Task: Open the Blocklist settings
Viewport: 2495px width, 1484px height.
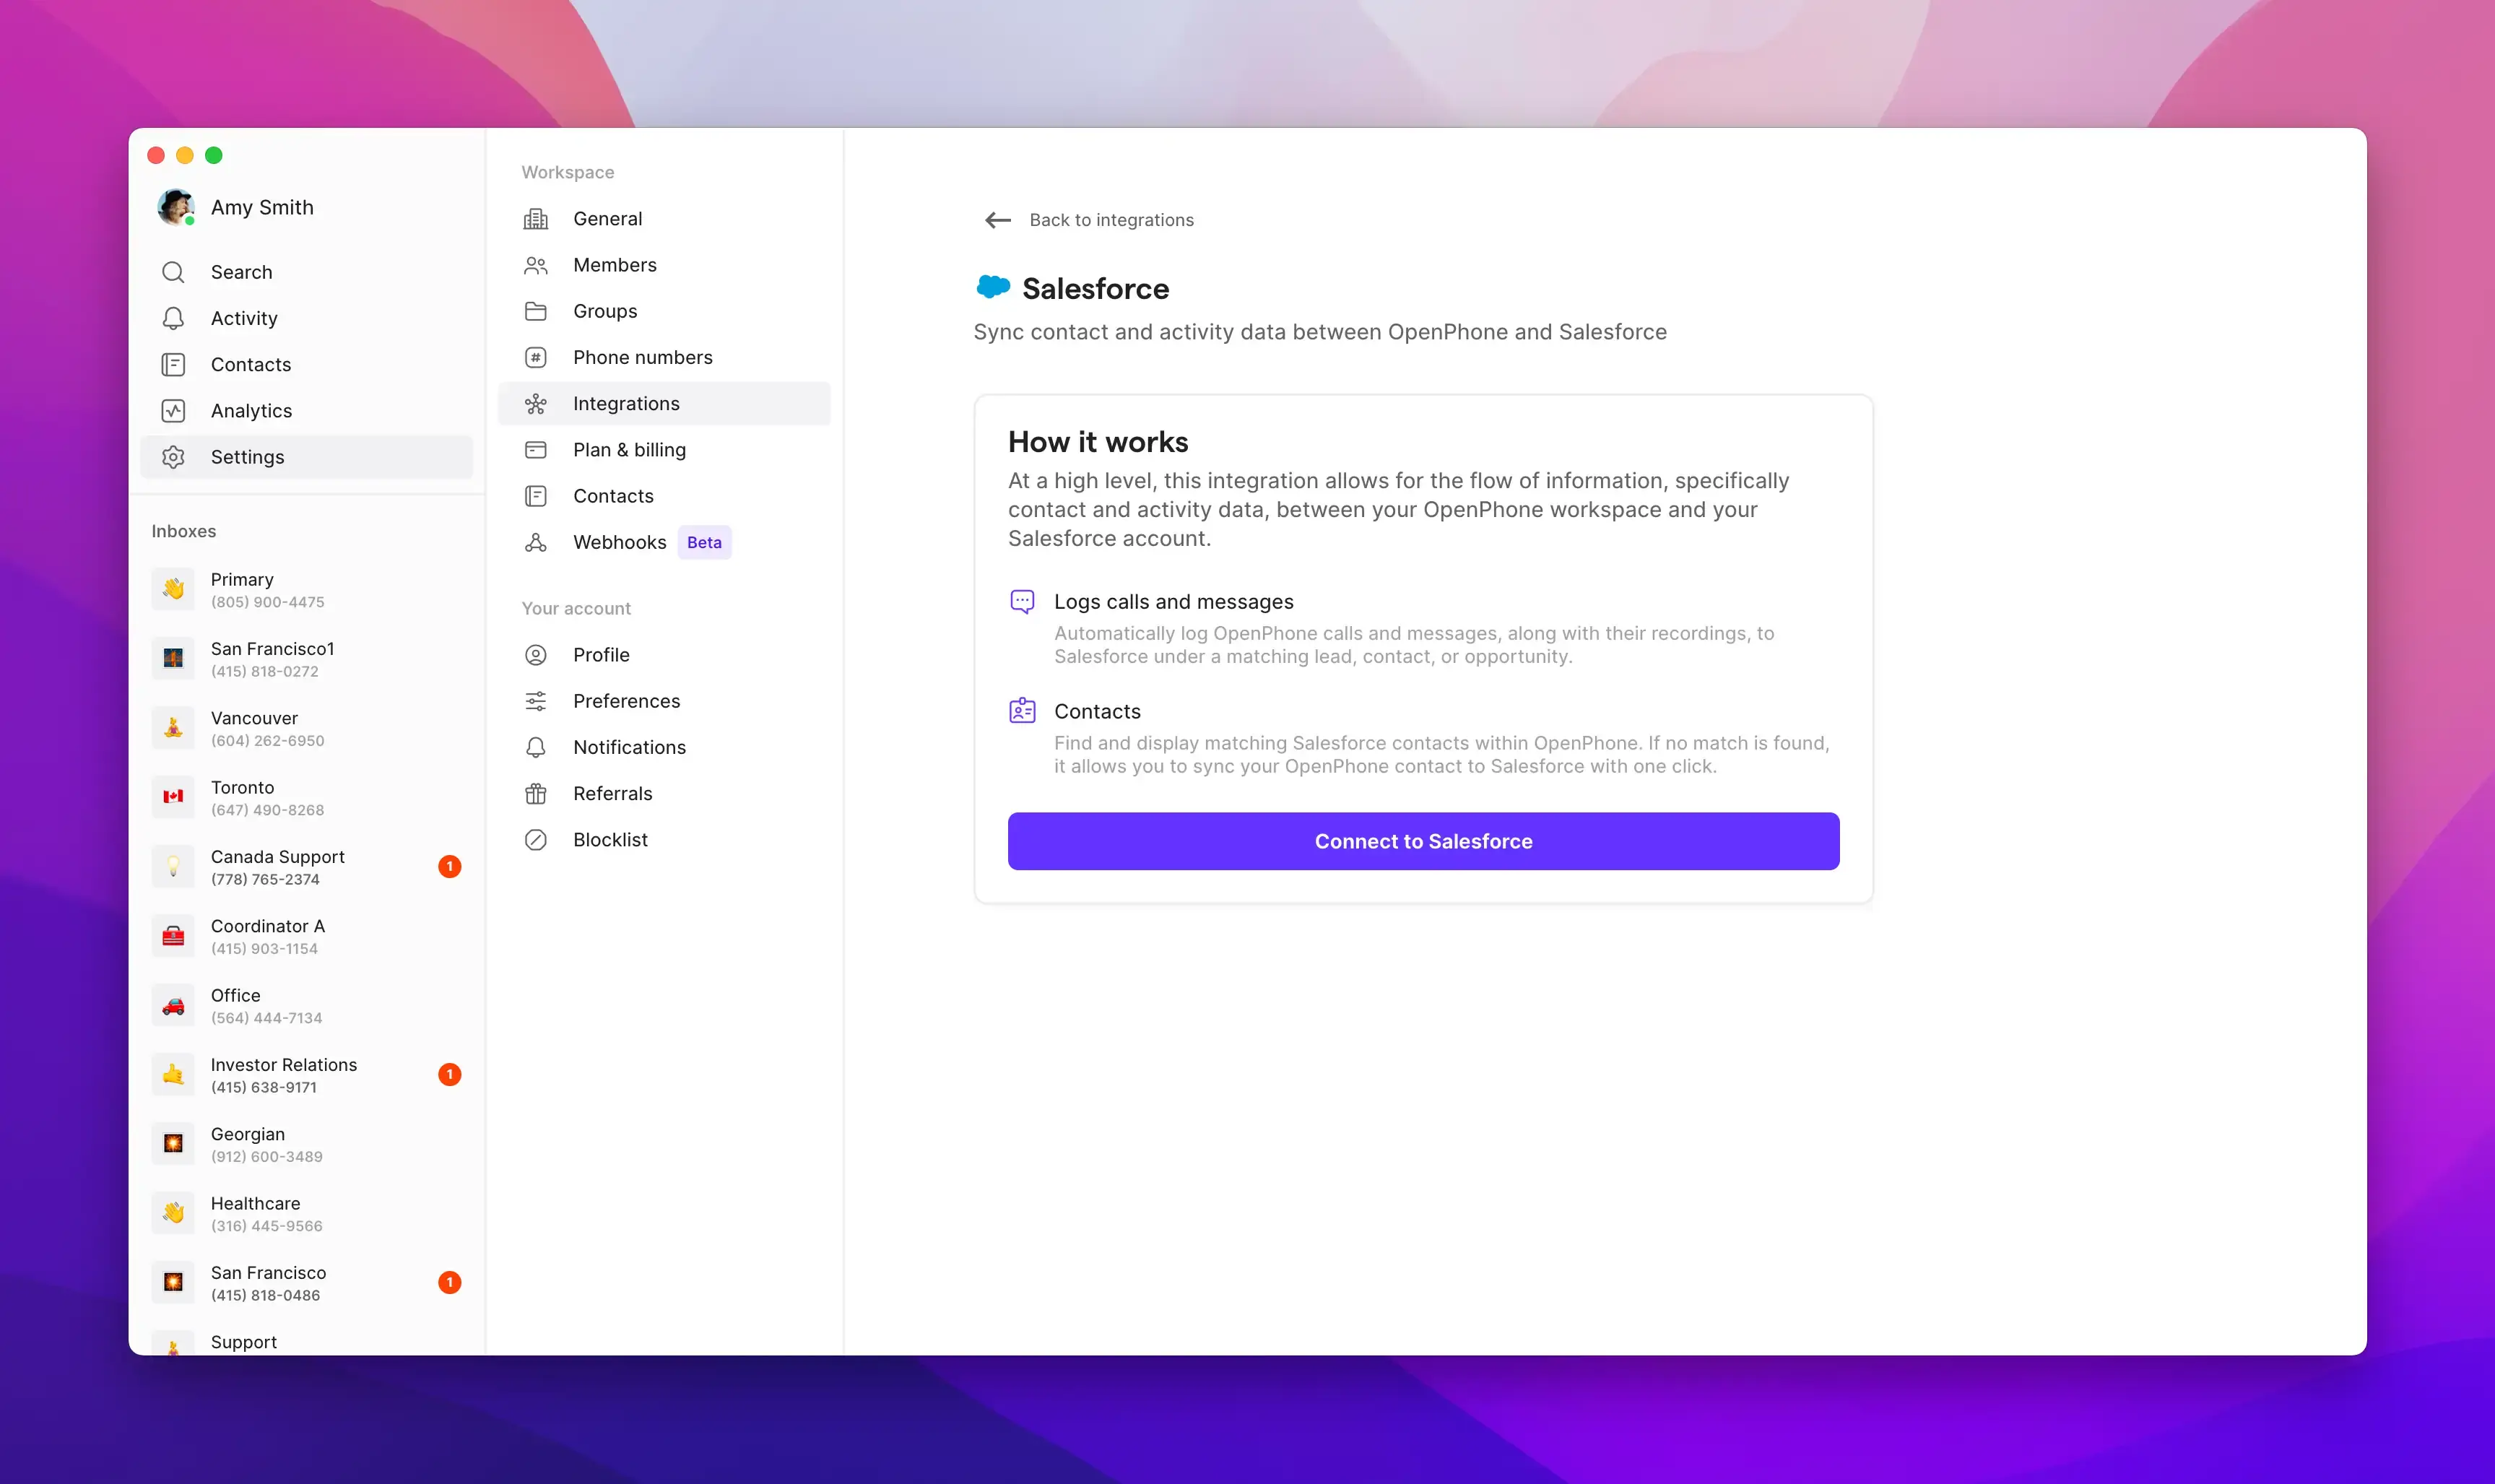Action: point(610,839)
